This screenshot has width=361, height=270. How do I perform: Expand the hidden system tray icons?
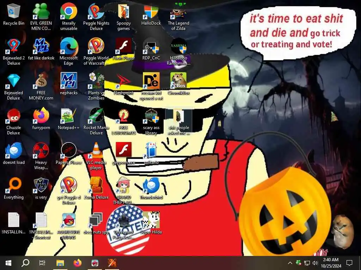tap(290, 263)
